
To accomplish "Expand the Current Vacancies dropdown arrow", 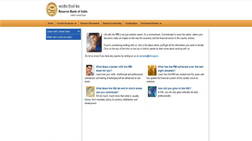I will point(76,24).
